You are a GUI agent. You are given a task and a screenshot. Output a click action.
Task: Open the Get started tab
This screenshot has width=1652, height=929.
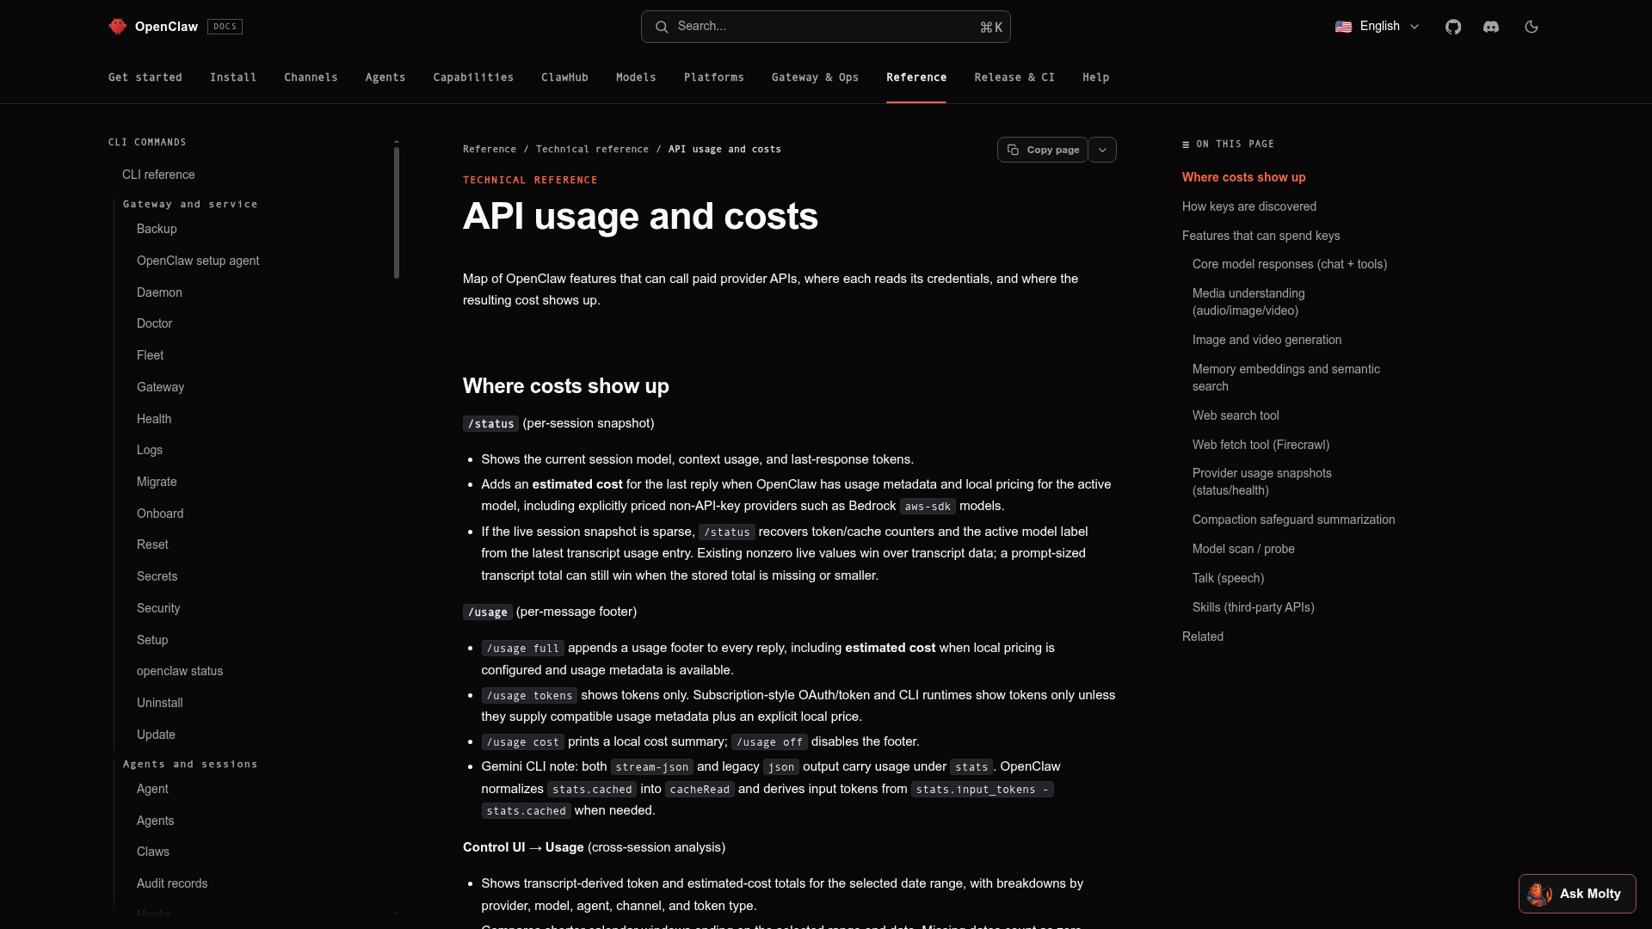pyautogui.click(x=145, y=77)
